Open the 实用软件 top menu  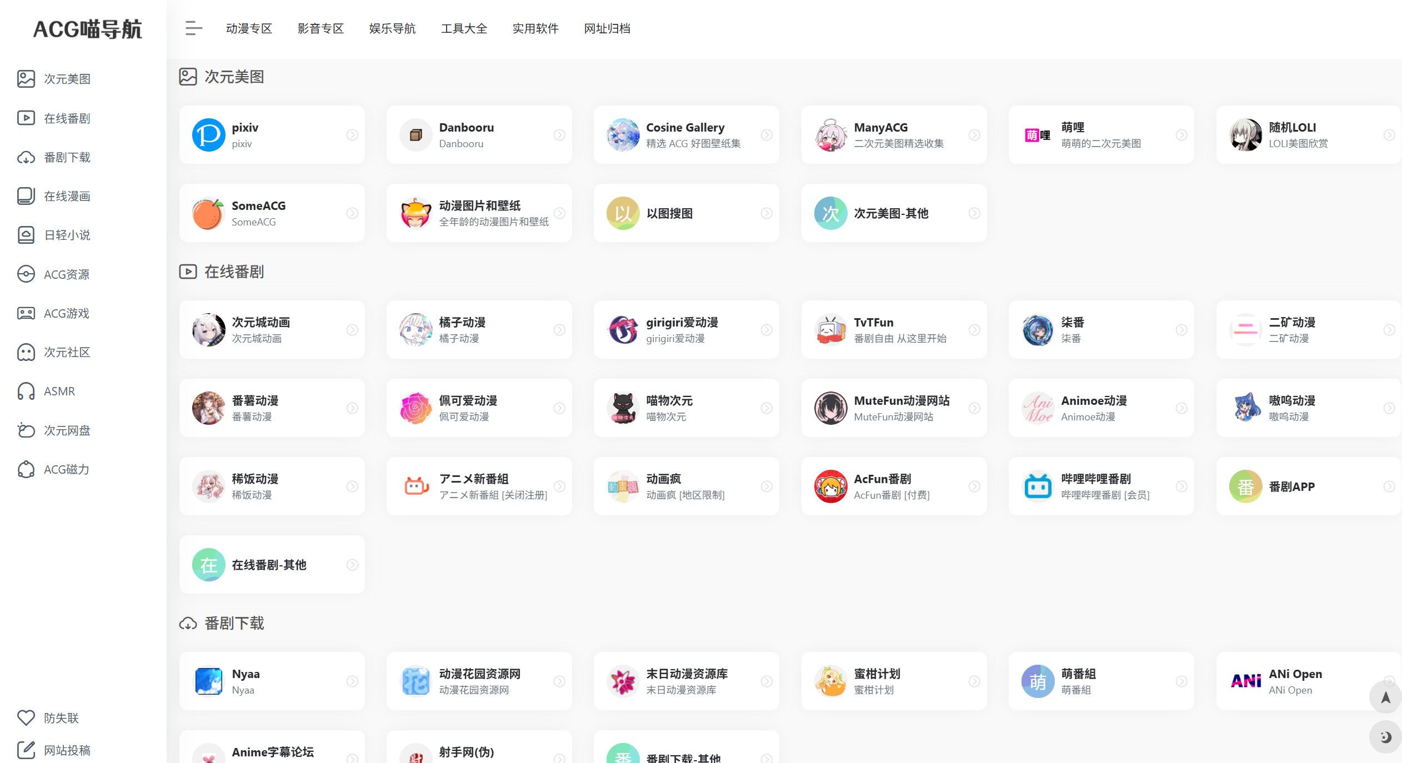coord(535,28)
